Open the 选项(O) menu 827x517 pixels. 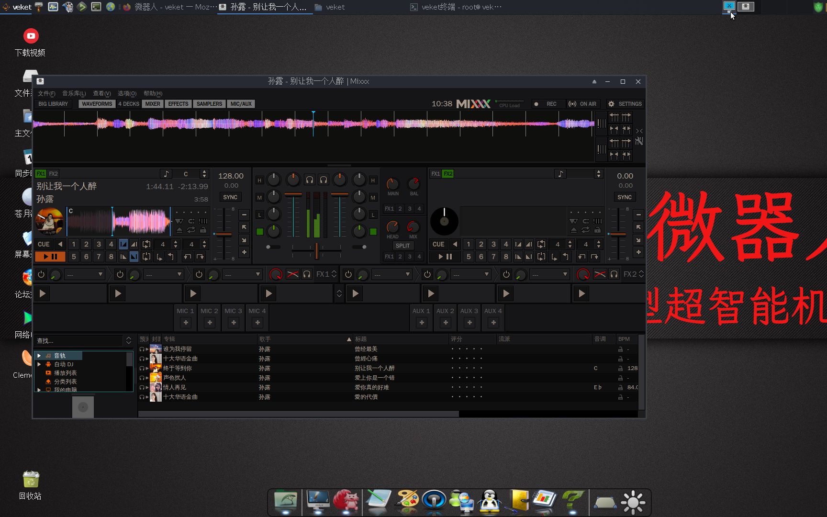pyautogui.click(x=127, y=93)
